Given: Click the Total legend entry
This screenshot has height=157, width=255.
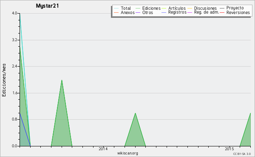Looking at the screenshot, I should click(122, 8).
